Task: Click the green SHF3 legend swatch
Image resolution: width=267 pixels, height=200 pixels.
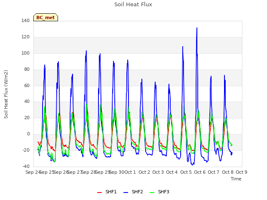Action: coord(152,192)
